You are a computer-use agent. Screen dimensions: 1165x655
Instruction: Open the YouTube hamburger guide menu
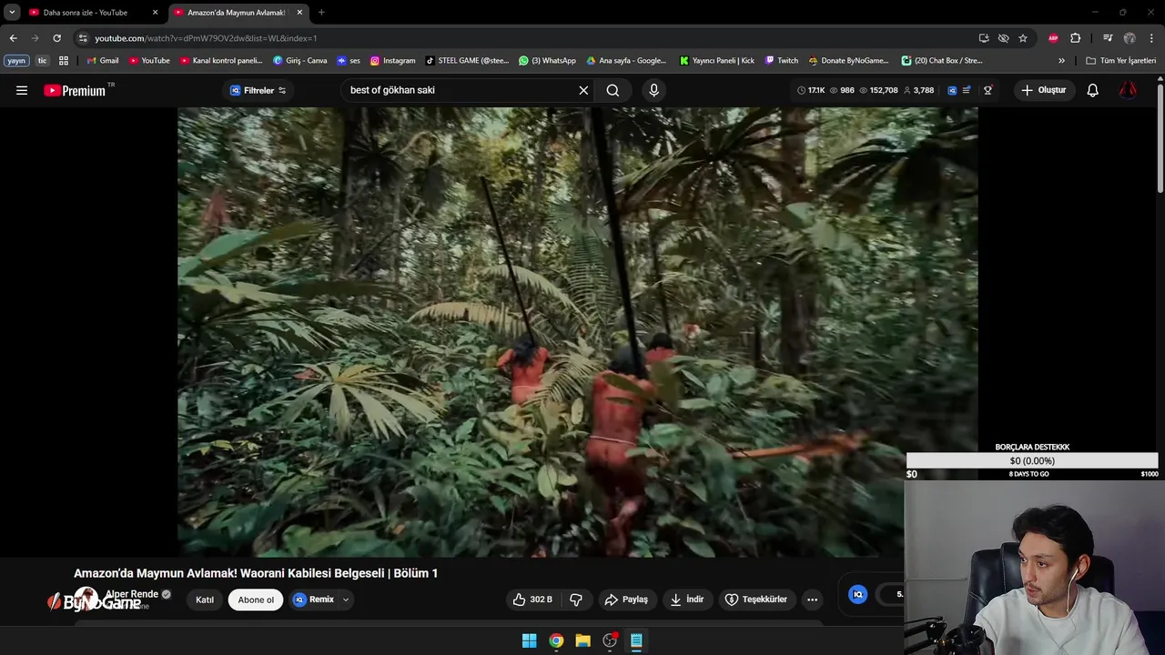pos(22,90)
